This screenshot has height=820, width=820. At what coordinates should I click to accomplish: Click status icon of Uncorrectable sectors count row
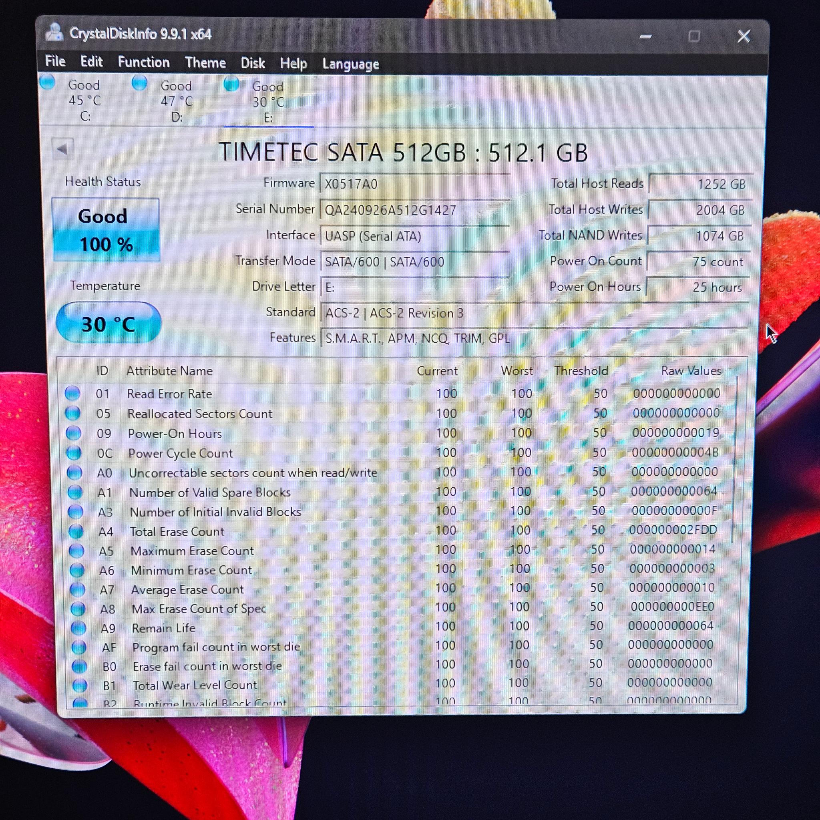pyautogui.click(x=75, y=472)
